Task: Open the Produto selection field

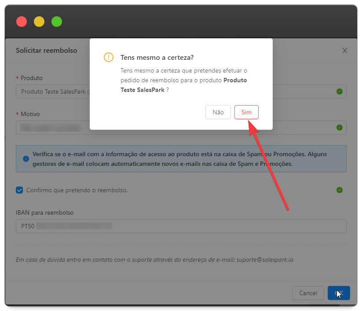Action: coord(53,92)
